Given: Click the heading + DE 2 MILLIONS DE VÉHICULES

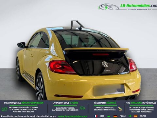Looking at the screenshot, I should coord(141,103).
